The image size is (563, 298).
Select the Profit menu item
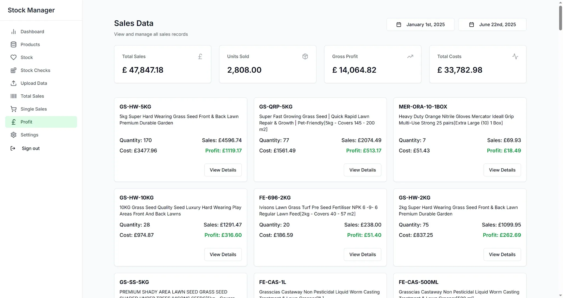[x=41, y=122]
